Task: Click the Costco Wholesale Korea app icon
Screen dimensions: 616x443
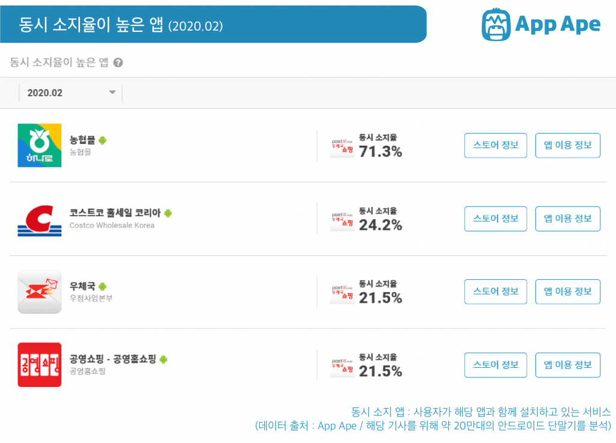Action: point(39,220)
